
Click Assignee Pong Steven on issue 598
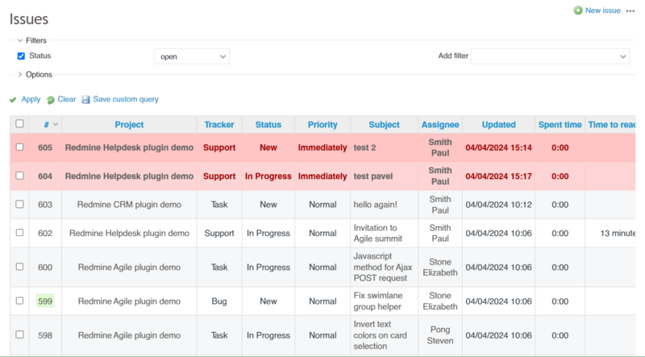(439, 335)
